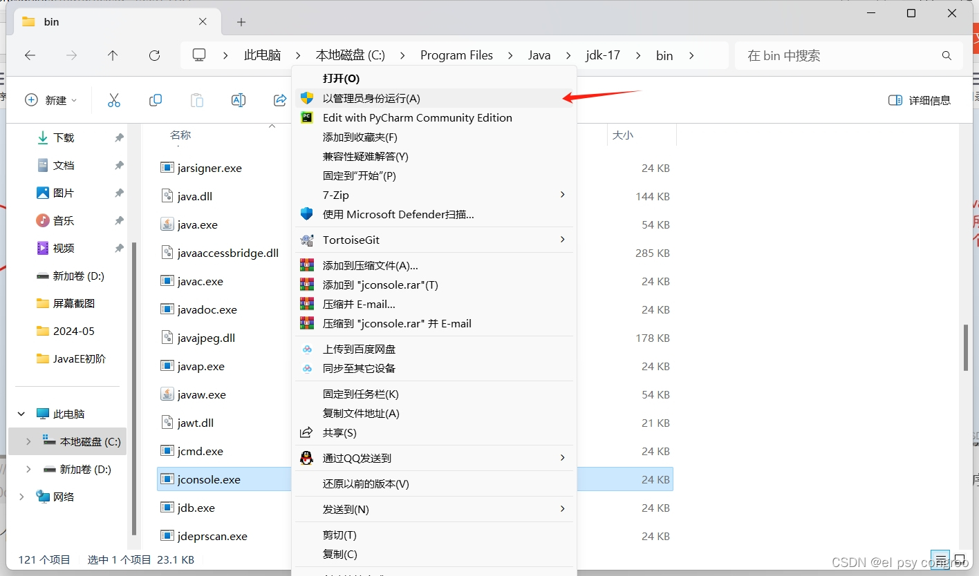
Task: Choose 剪切(T) in context menu
Action: pos(435,535)
